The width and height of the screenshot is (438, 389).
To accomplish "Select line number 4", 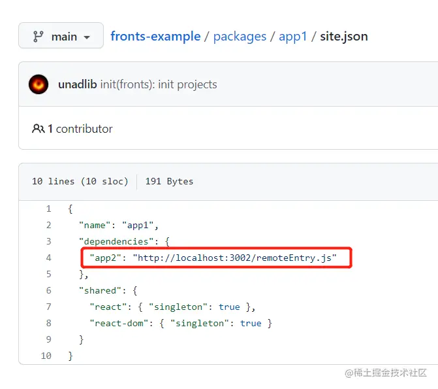I will click(48, 258).
